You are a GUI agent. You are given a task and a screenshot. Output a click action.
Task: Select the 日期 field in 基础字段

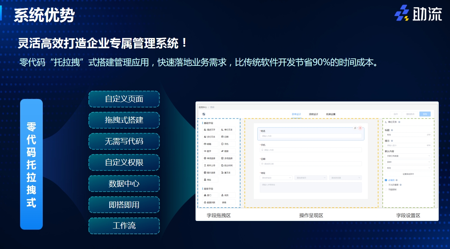click(226, 137)
